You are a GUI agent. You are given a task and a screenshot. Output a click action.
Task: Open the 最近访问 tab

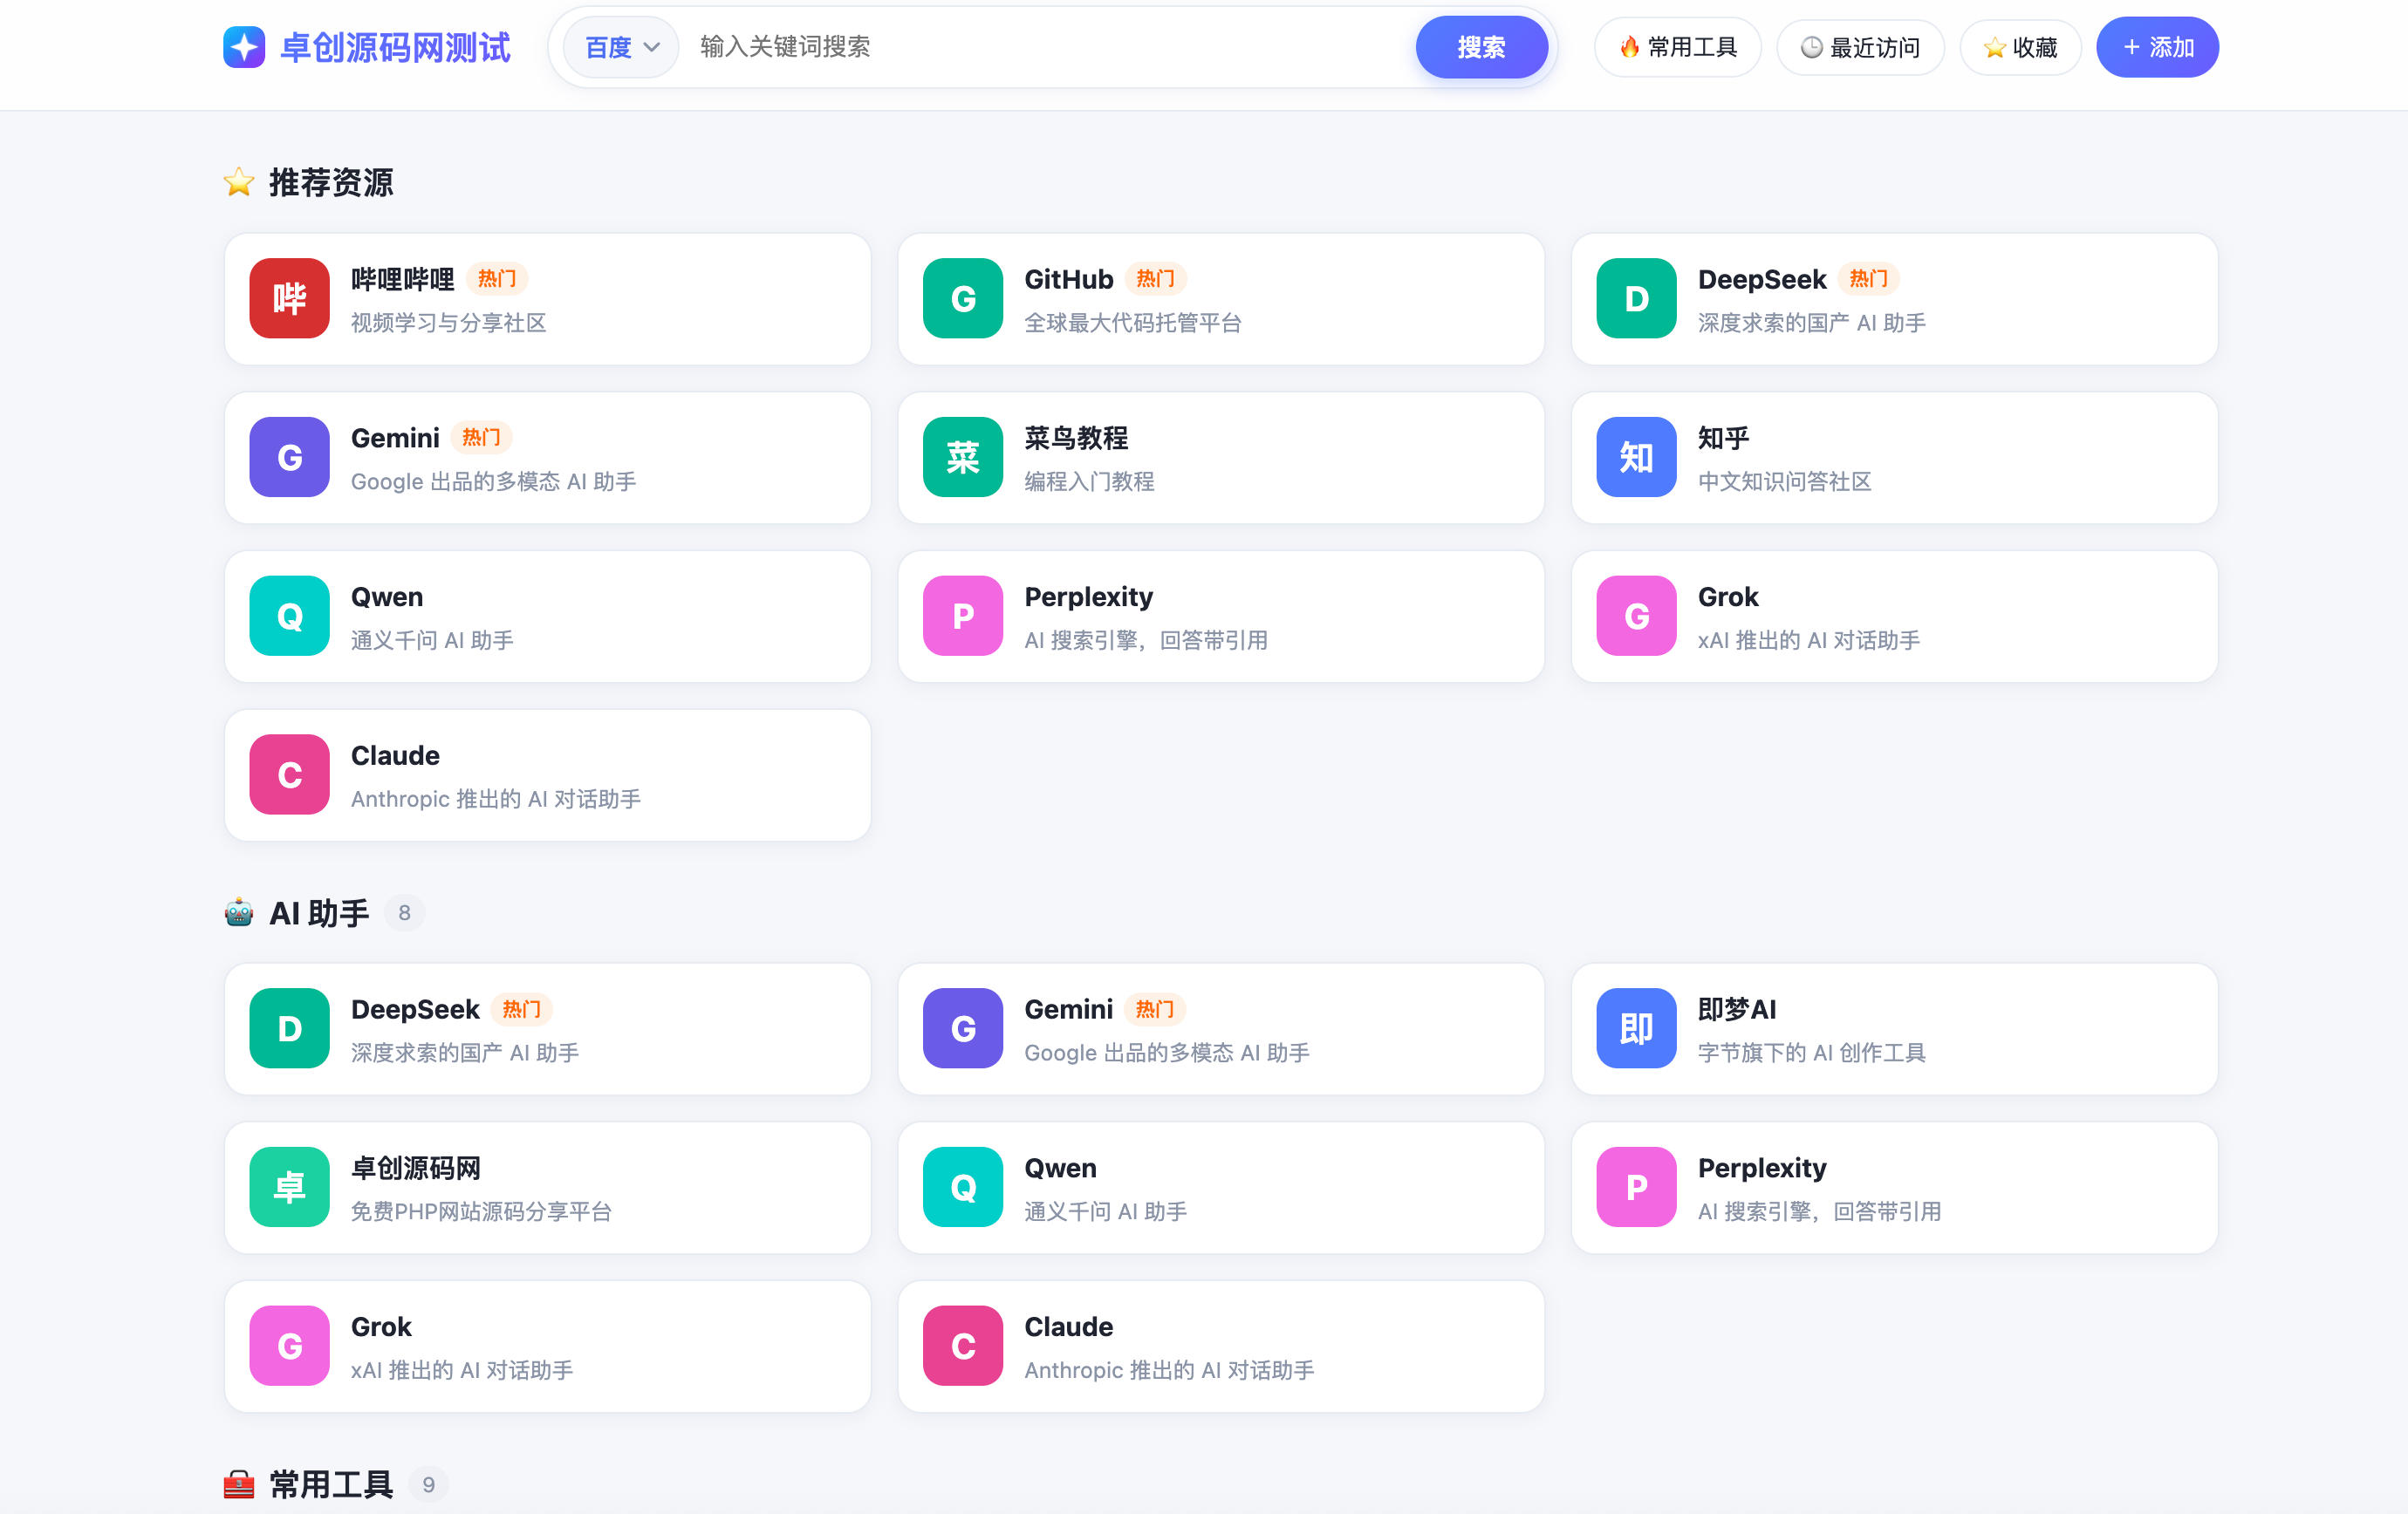coord(1860,47)
